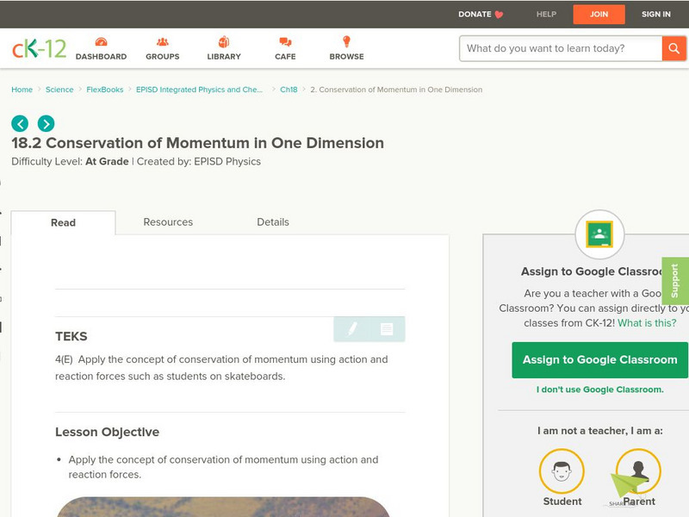The image size is (689, 517).
Task: Click the search input field
Action: [561, 48]
